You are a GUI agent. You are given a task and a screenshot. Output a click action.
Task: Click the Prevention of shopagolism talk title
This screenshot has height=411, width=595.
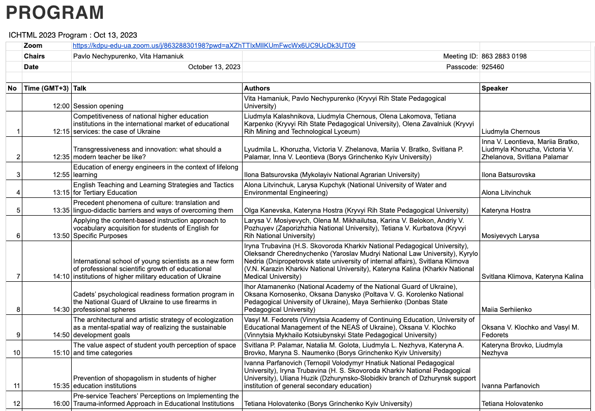coord(145,382)
